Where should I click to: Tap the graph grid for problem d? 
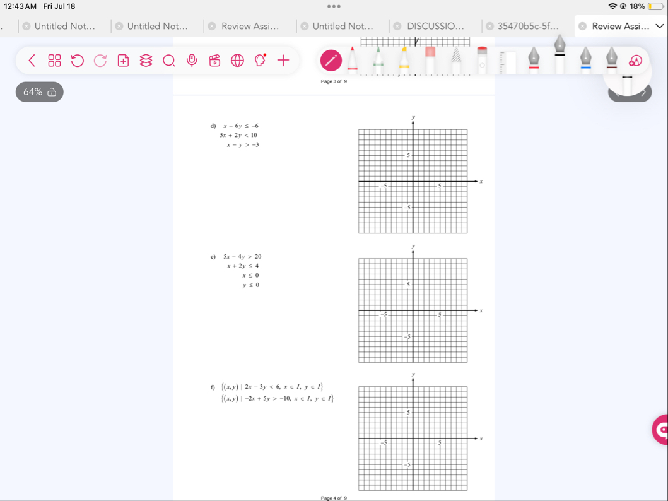tap(413, 181)
